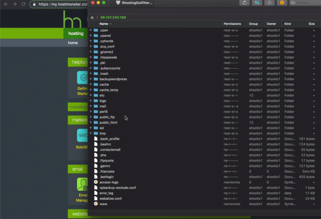Screen dimensions: 321x219
Task: Select the public_ftp folder icon
Action: (96, 117)
